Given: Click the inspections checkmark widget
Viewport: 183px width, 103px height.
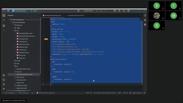Looking at the screenshot, I should 141,19.
